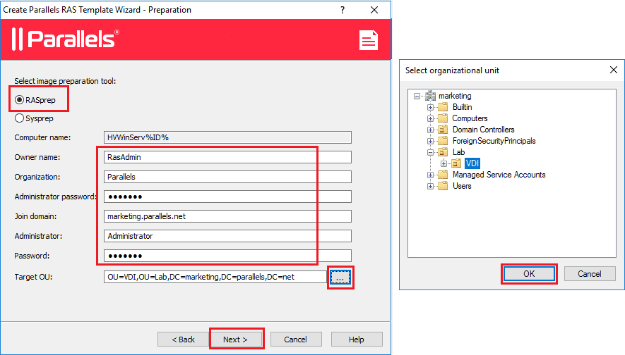This screenshot has width=625, height=355.
Task: Open Help in the wizard
Action: click(357, 340)
